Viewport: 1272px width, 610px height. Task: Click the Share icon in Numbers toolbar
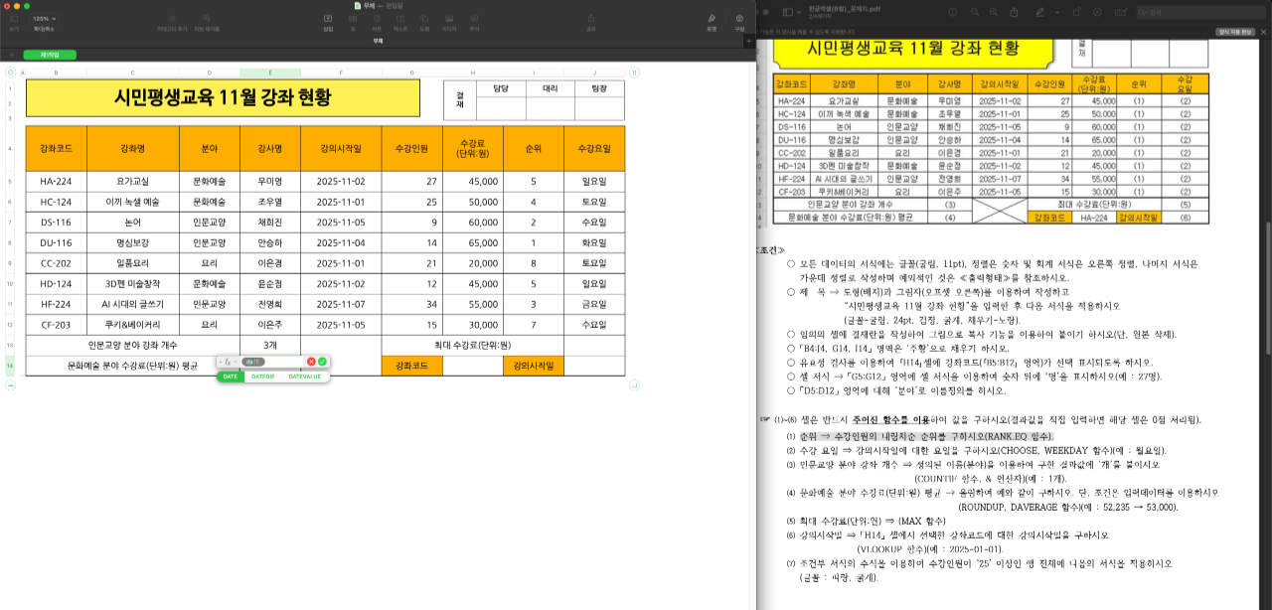pos(591,19)
